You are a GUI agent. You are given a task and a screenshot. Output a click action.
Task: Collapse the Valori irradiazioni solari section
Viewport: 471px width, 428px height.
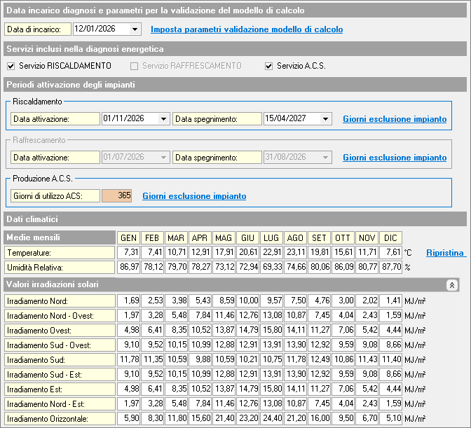[452, 285]
